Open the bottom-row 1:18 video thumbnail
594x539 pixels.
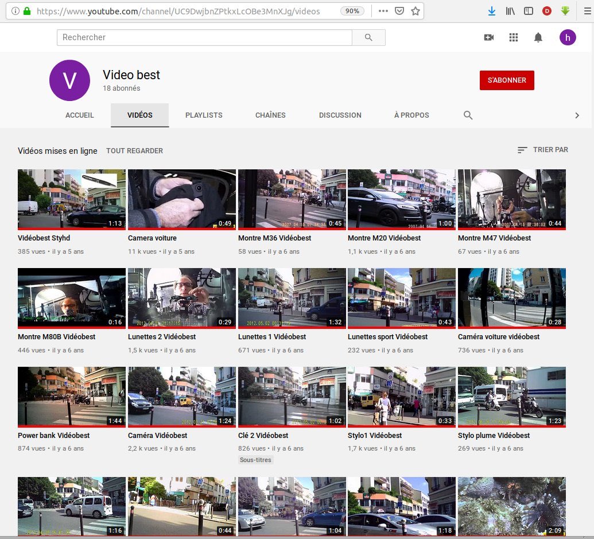tap(402, 506)
